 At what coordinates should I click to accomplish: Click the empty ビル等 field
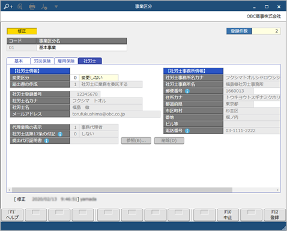252,124
